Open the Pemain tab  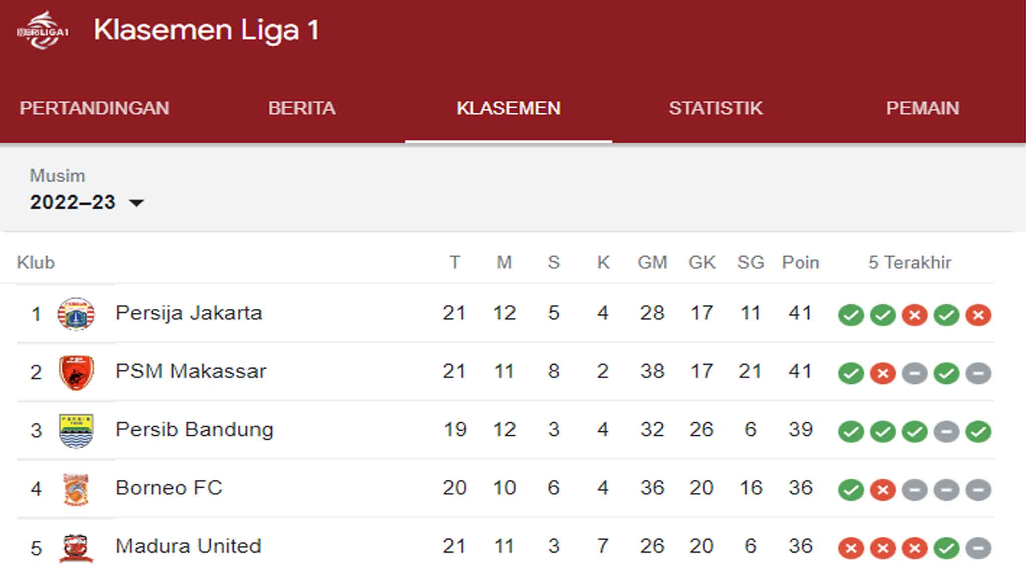(x=922, y=108)
